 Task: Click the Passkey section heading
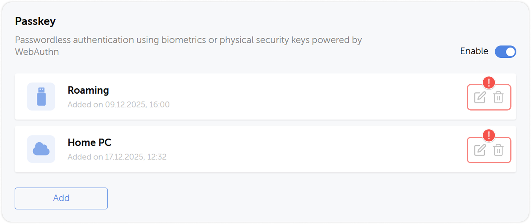click(35, 21)
